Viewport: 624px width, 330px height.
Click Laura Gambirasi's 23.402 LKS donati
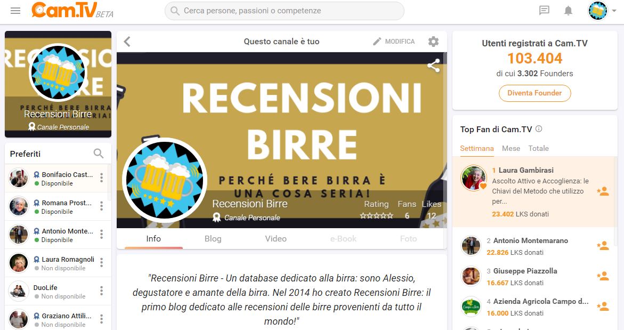click(520, 214)
